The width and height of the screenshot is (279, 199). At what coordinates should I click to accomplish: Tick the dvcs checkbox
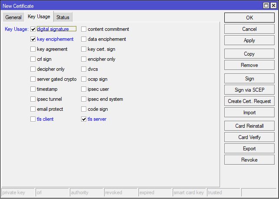[x=84, y=69]
